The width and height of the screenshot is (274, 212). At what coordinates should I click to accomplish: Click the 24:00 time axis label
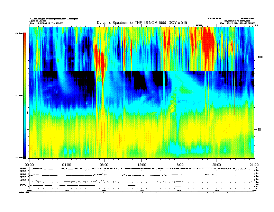[x=254, y=165]
